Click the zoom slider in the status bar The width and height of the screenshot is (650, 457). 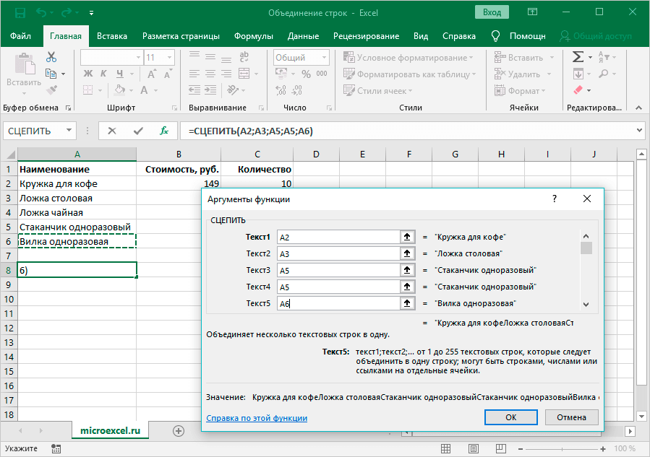click(x=562, y=449)
